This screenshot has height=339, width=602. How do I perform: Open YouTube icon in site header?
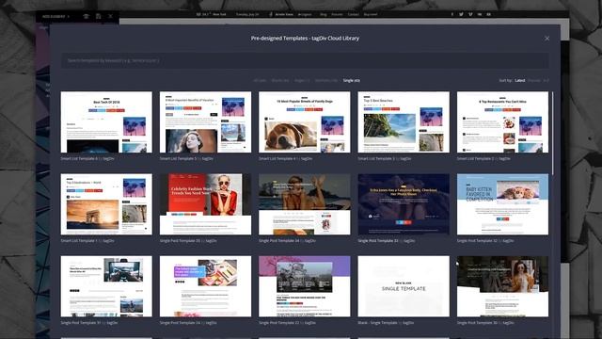[x=489, y=15]
